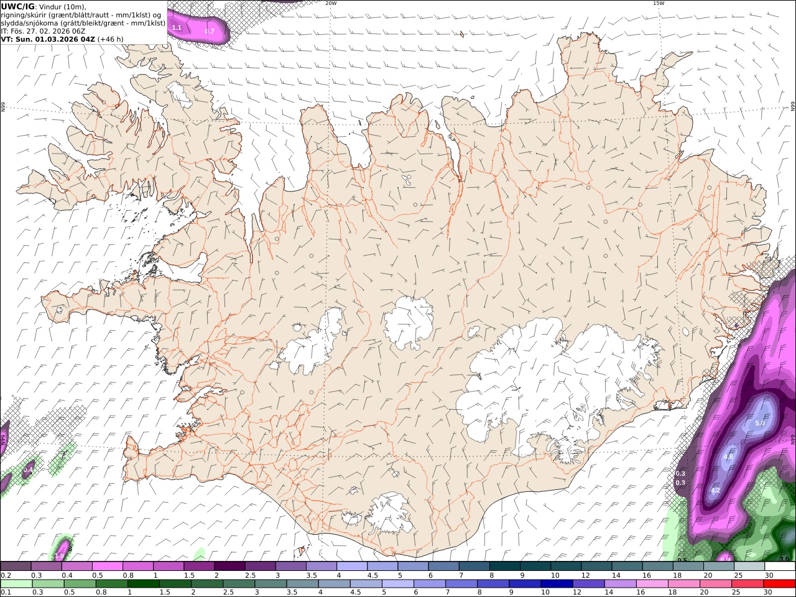Image resolution: width=796 pixels, height=597 pixels.
Task: Click the 'Vindur (10m)' description text
Action: pos(63,7)
